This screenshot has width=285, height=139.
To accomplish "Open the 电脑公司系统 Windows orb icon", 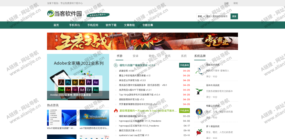I will click(x=199, y=112).
